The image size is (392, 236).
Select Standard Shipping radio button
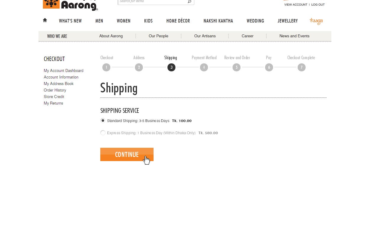coord(103,121)
